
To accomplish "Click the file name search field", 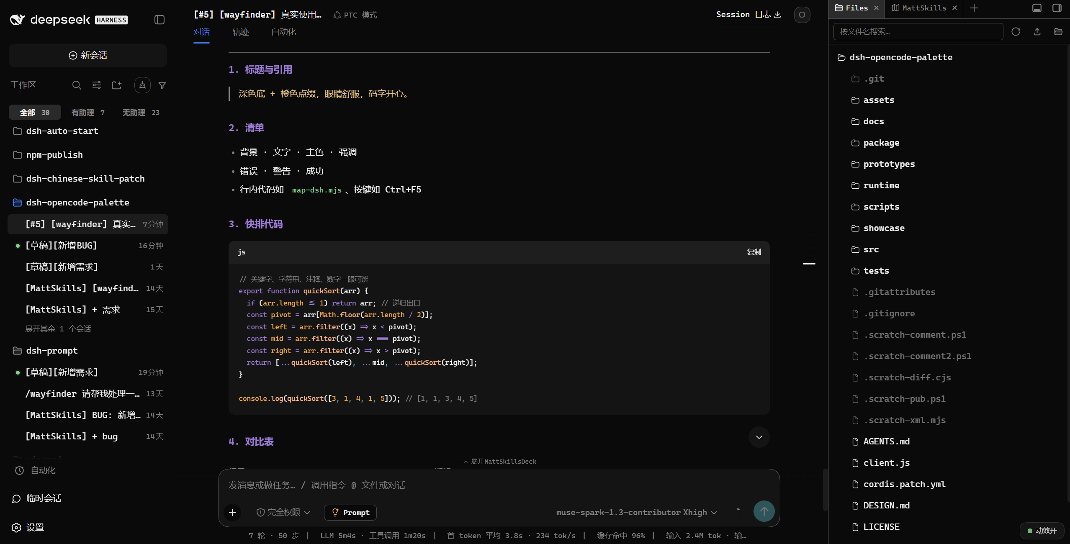I will (918, 32).
